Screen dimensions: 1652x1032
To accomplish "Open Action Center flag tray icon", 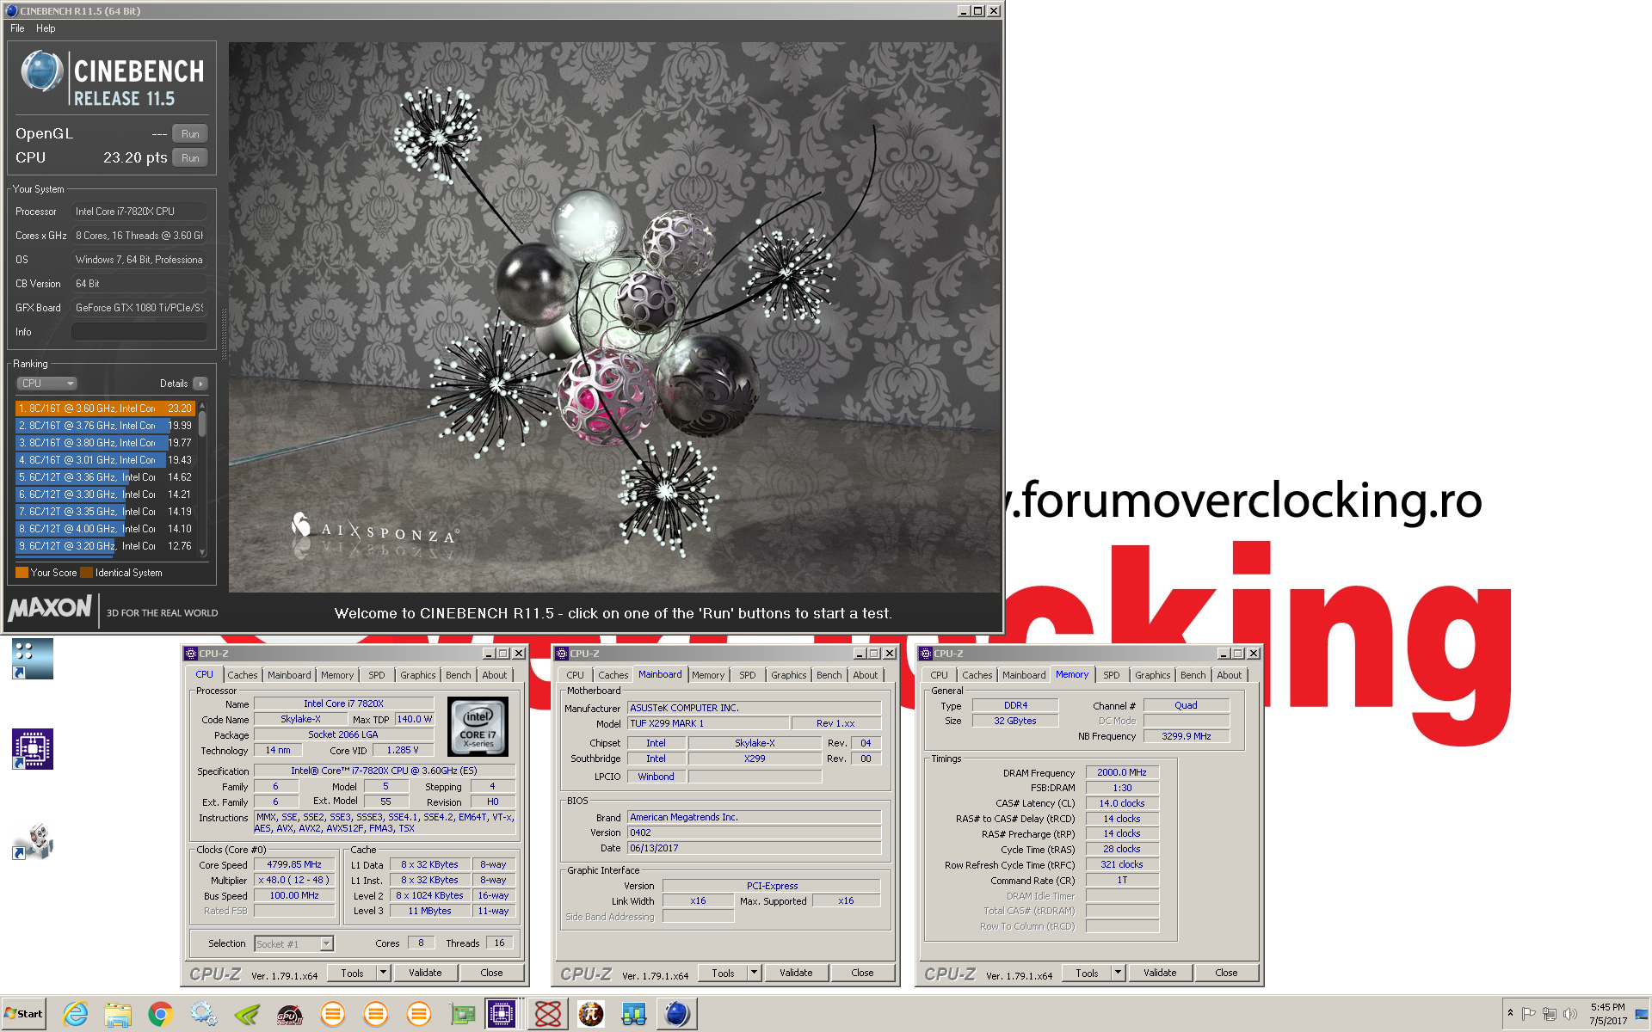I will [1529, 1014].
